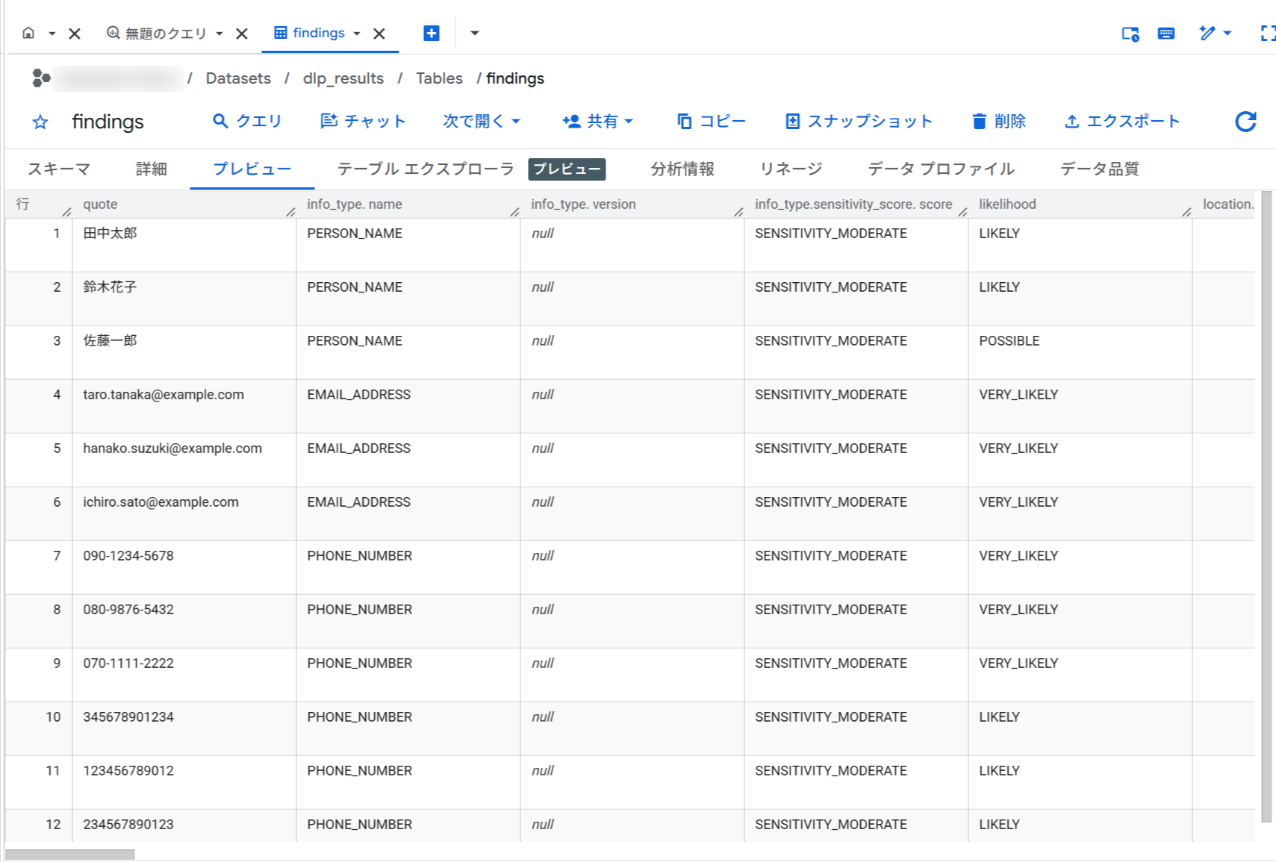The height and width of the screenshot is (862, 1276).
Task: Click the project icon in the breadcrumb
Action: (41, 78)
